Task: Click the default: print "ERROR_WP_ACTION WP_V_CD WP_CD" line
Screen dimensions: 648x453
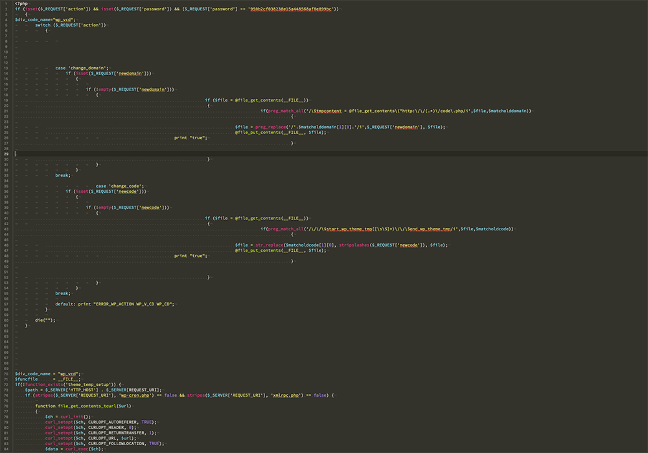Action: pyautogui.click(x=115, y=304)
